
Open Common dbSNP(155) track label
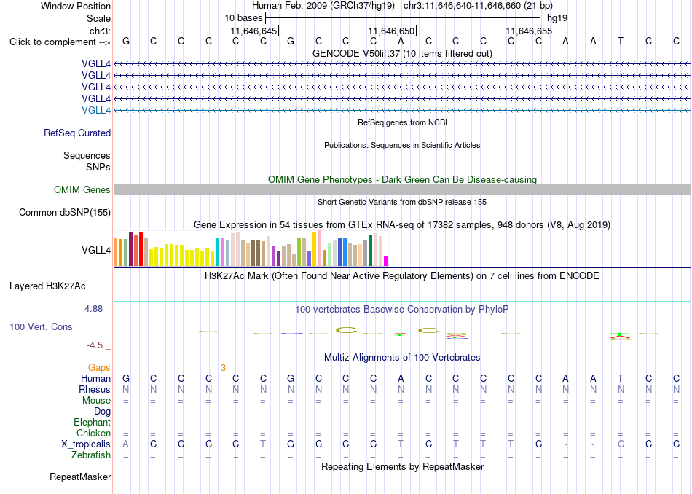pyautogui.click(x=65, y=212)
